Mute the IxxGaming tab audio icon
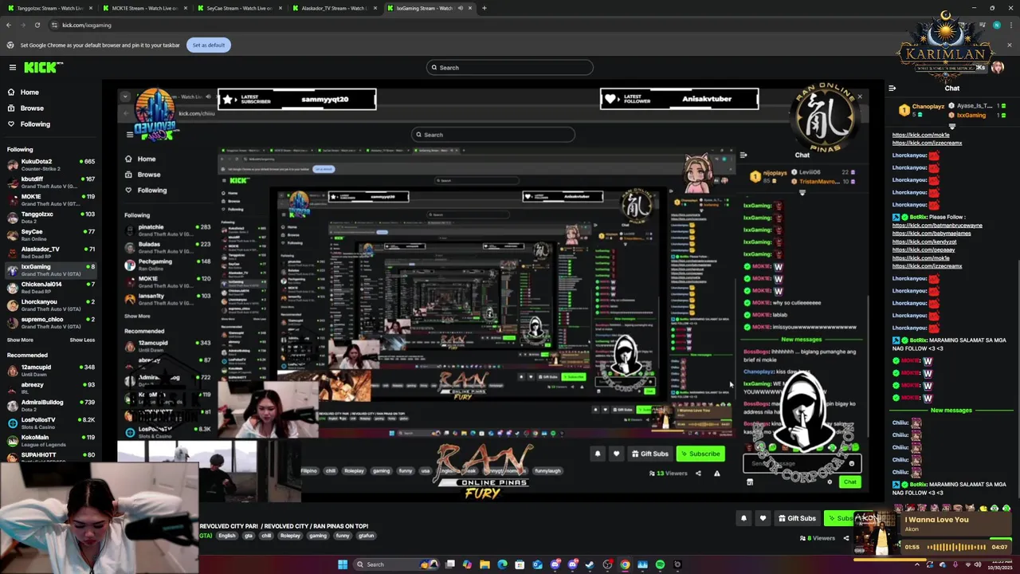1020x574 pixels. [460, 8]
